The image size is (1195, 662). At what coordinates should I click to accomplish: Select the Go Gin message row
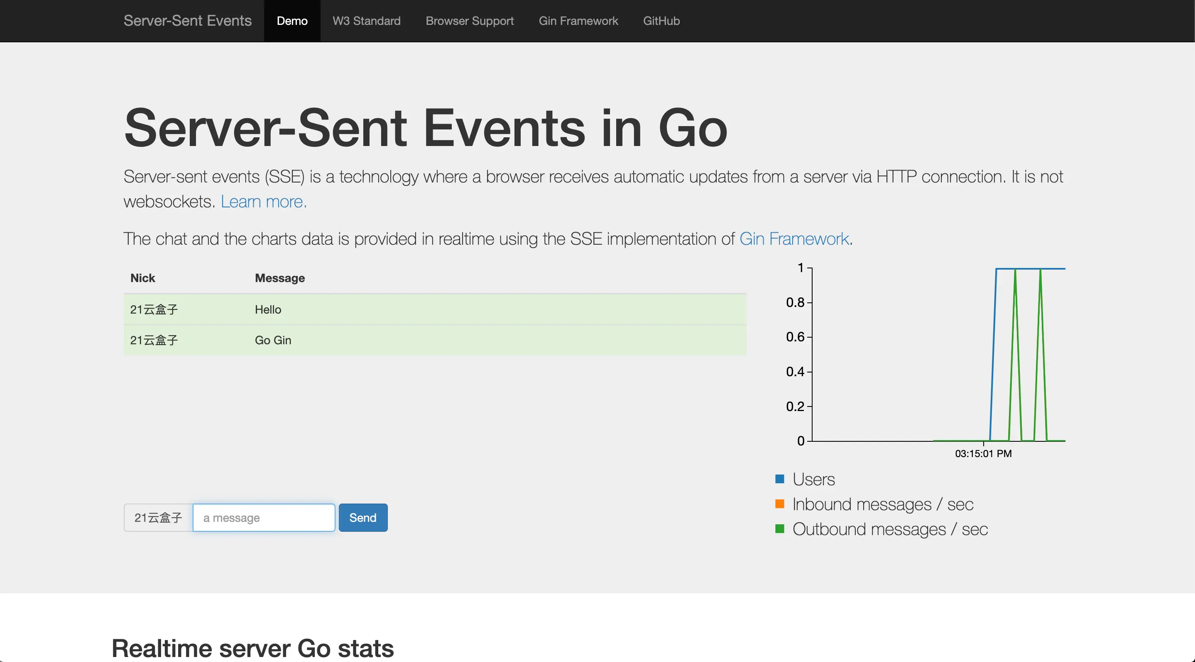435,340
